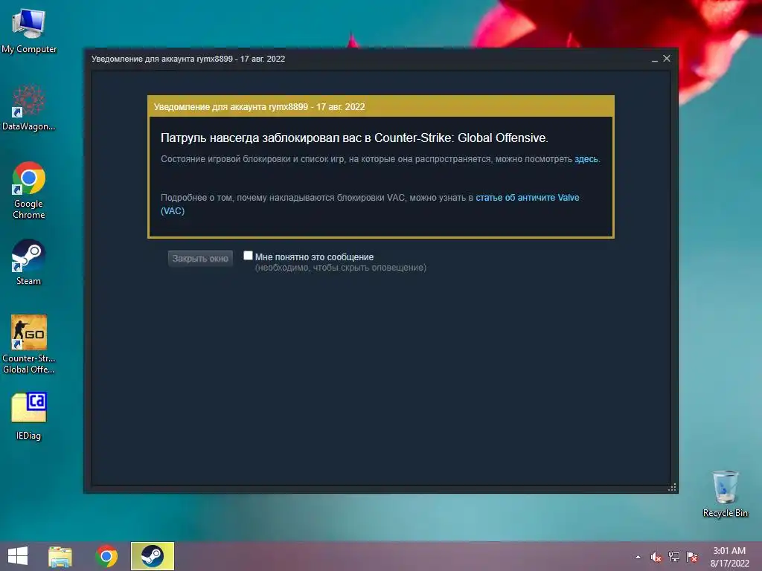Close the Steam notification window
This screenshot has height=571, width=762.
click(667, 58)
